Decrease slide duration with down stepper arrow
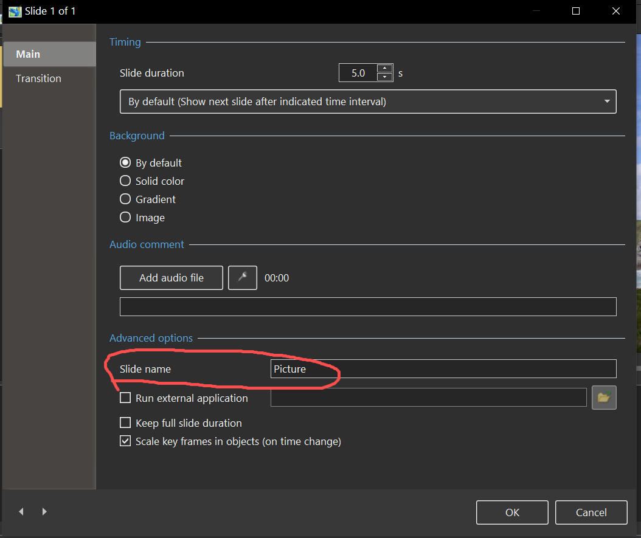Viewport: 641px width, 538px height. point(385,77)
